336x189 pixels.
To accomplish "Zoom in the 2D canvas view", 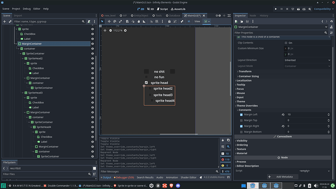I will click(x=125, y=30).
